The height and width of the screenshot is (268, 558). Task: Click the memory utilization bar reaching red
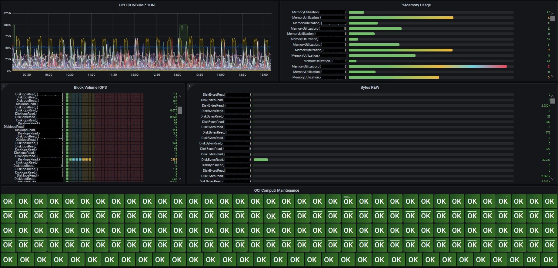[x=428, y=67]
